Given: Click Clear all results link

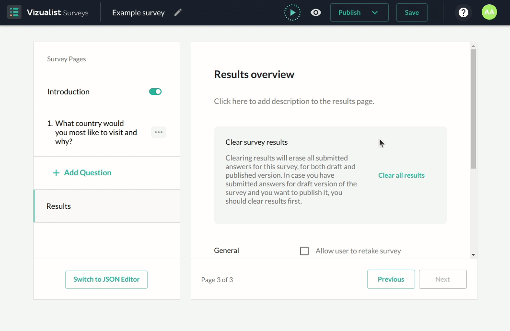Looking at the screenshot, I should pos(401,175).
